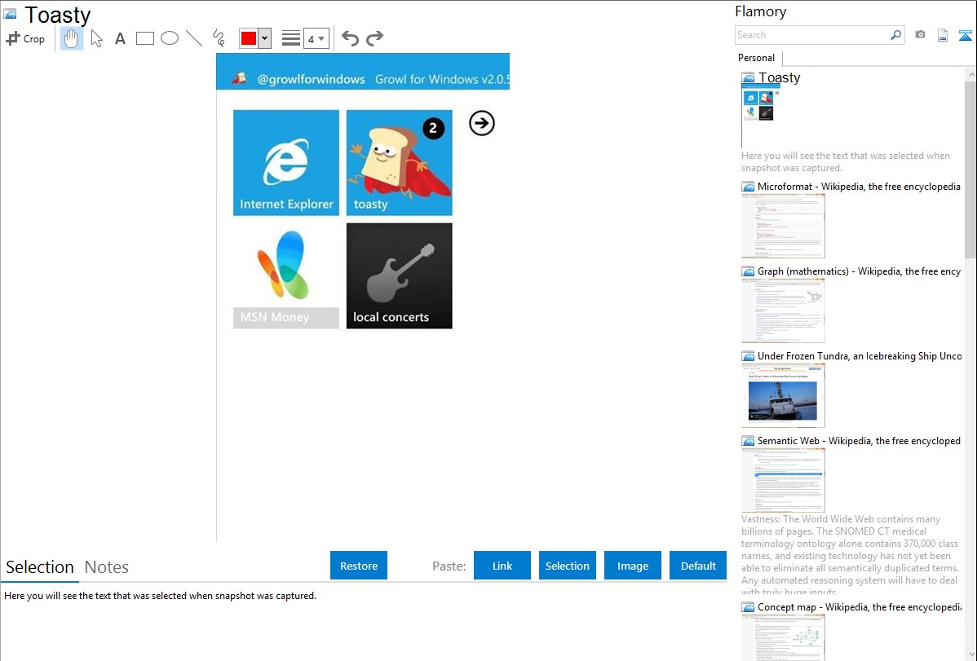
Task: Choose the text annotation tool
Action: (x=120, y=38)
